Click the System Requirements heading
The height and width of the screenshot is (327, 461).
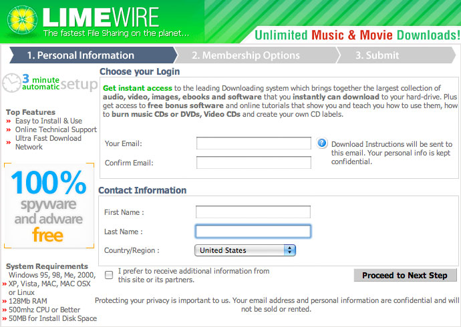[47, 266]
